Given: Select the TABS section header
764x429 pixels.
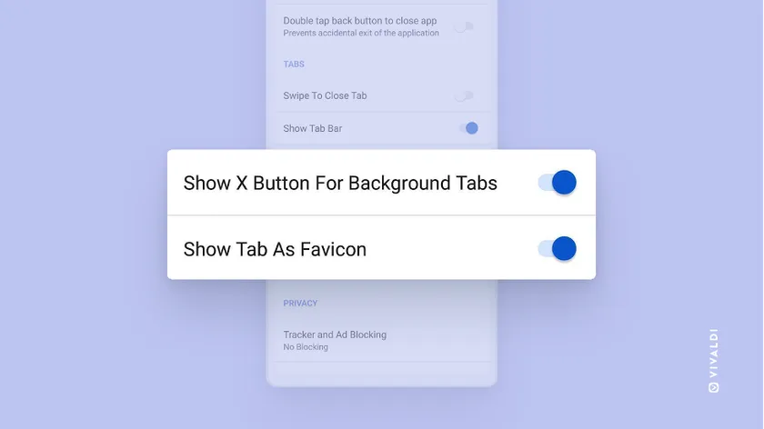Looking at the screenshot, I should pos(294,65).
